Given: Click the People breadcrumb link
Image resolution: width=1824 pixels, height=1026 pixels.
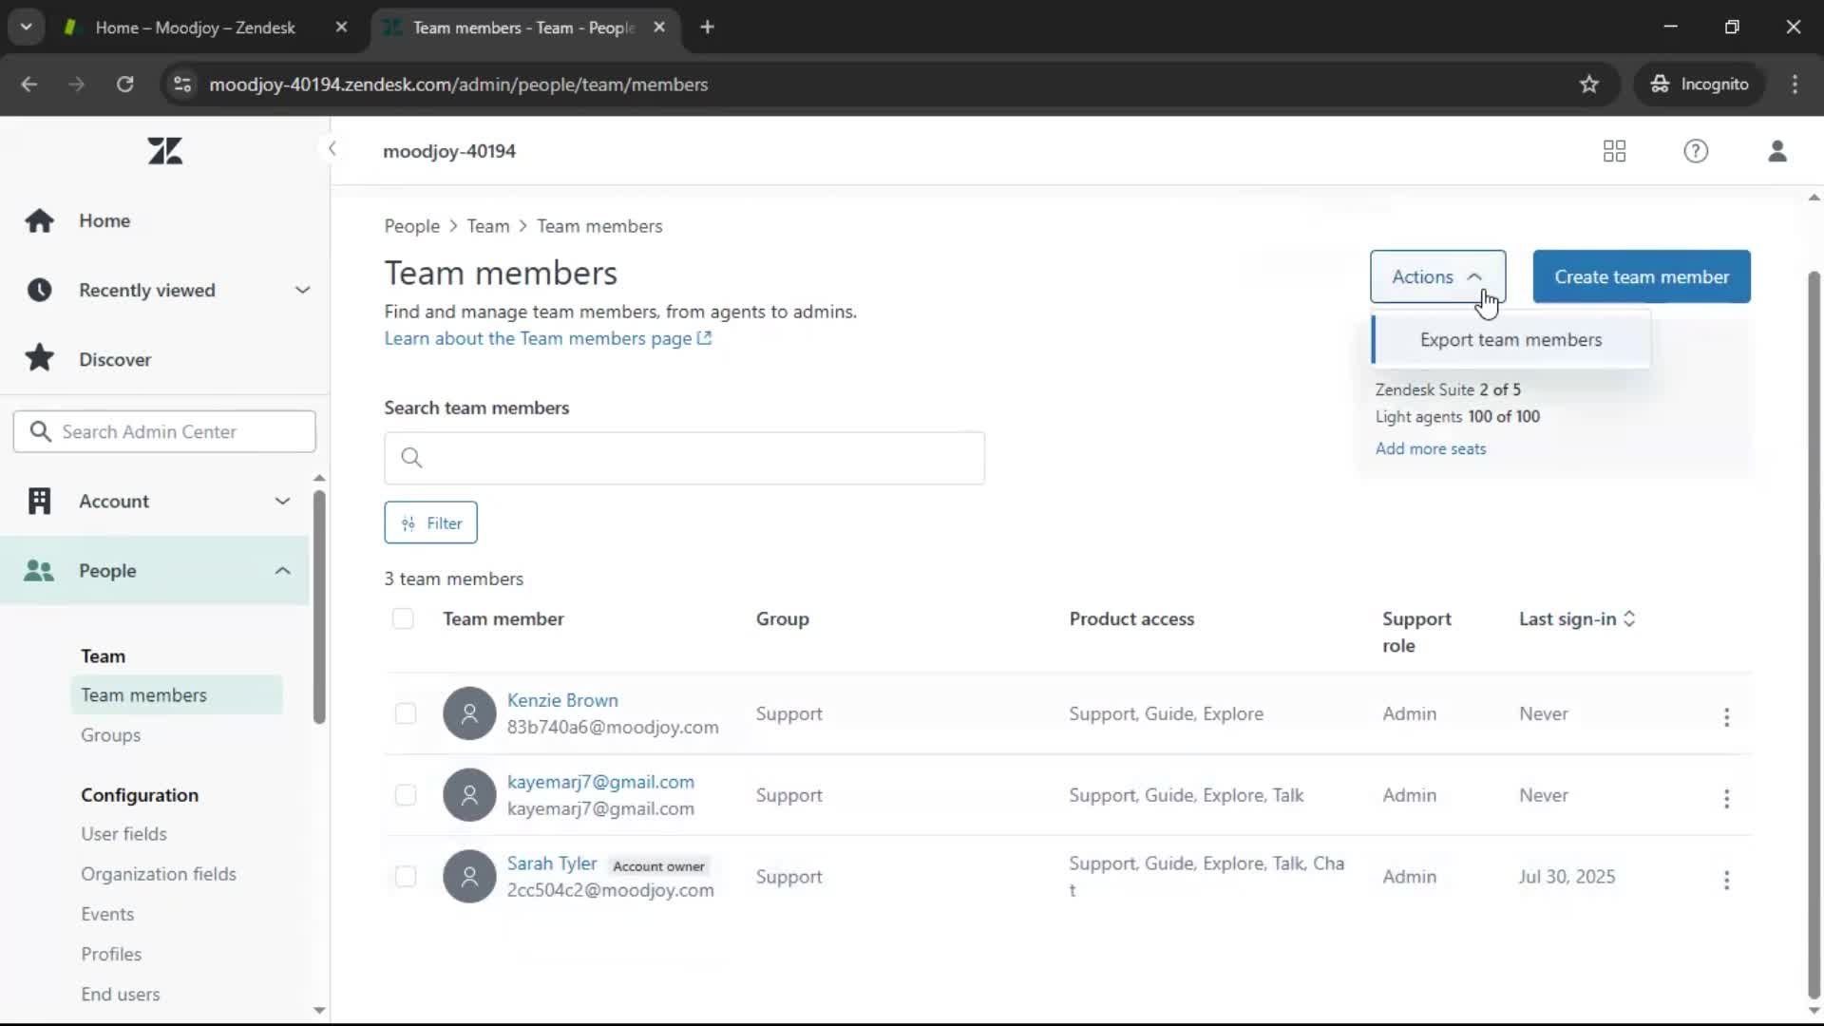Looking at the screenshot, I should [411, 226].
